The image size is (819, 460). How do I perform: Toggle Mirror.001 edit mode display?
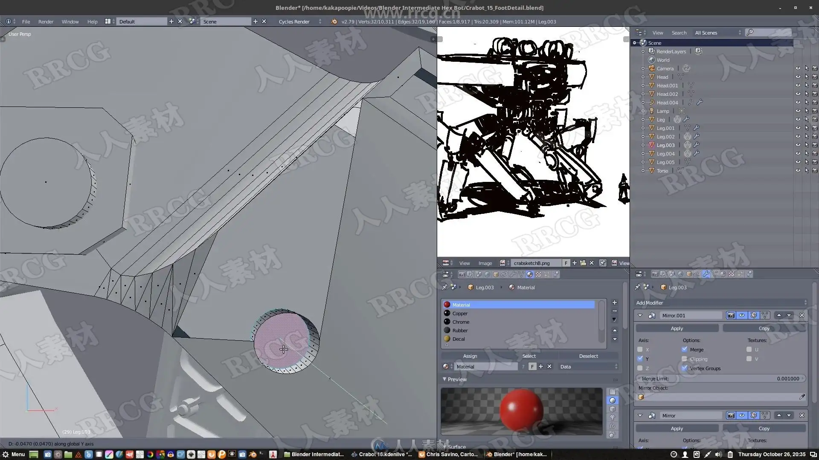(754, 315)
